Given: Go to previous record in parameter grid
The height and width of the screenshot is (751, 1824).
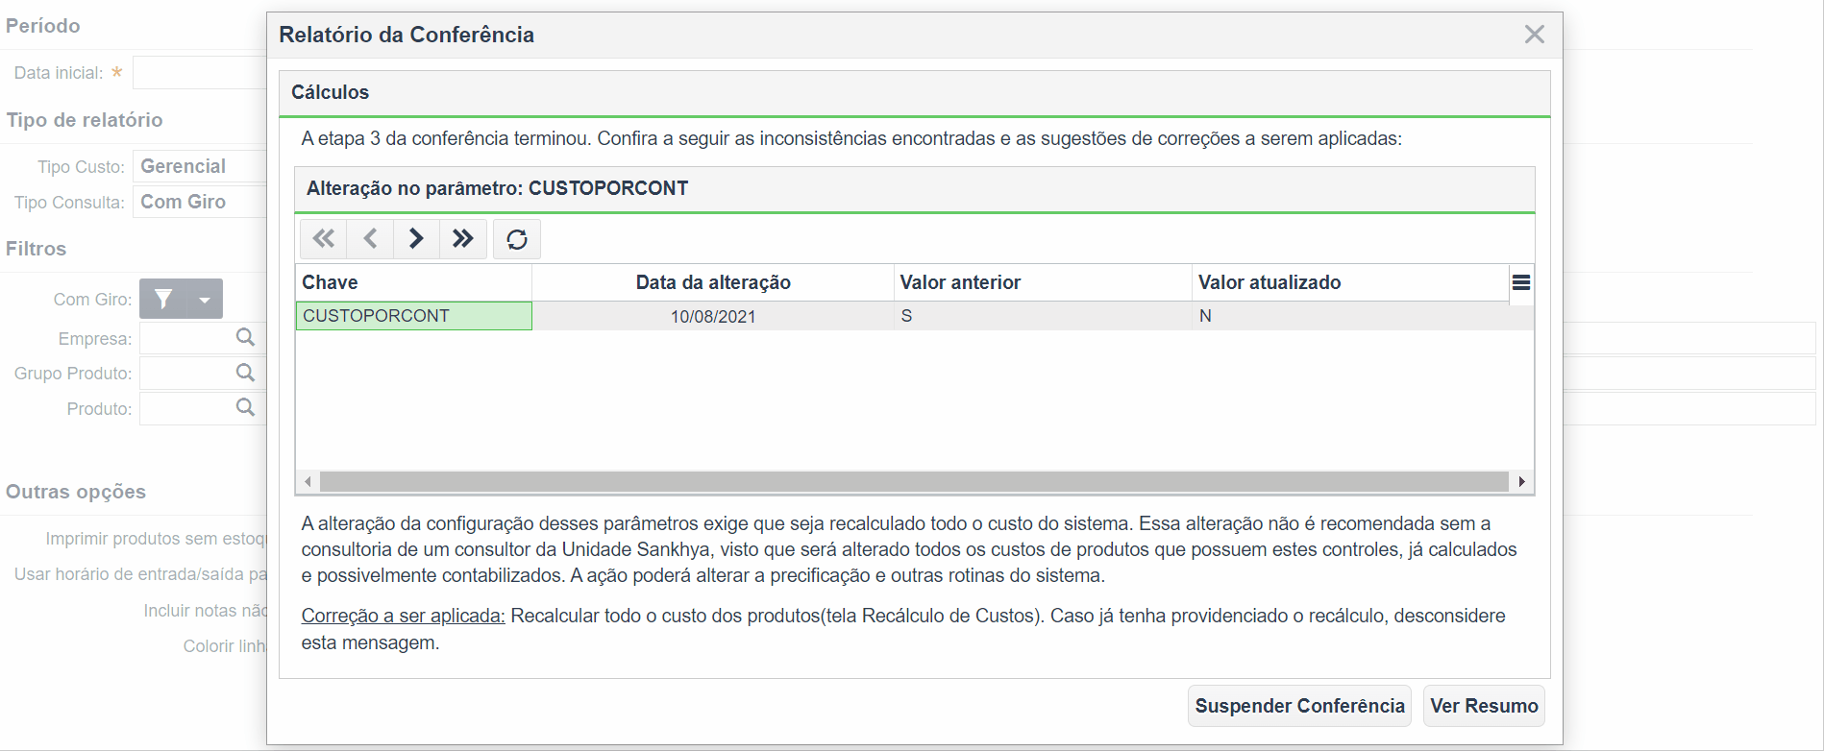Looking at the screenshot, I should tap(370, 239).
